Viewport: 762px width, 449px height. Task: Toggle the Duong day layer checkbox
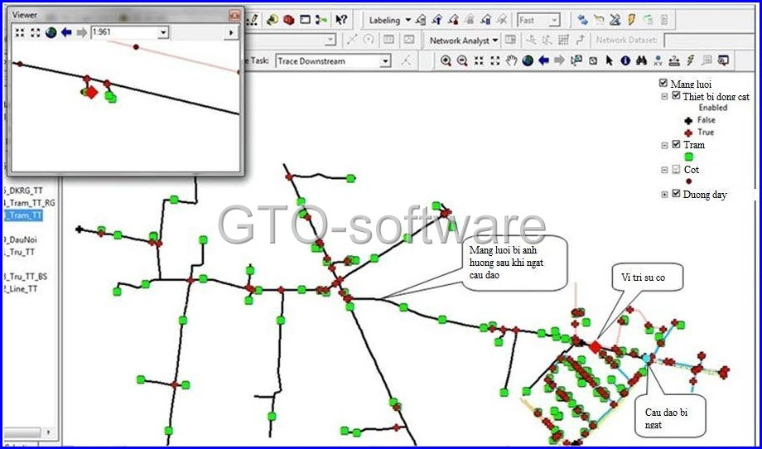tap(676, 193)
